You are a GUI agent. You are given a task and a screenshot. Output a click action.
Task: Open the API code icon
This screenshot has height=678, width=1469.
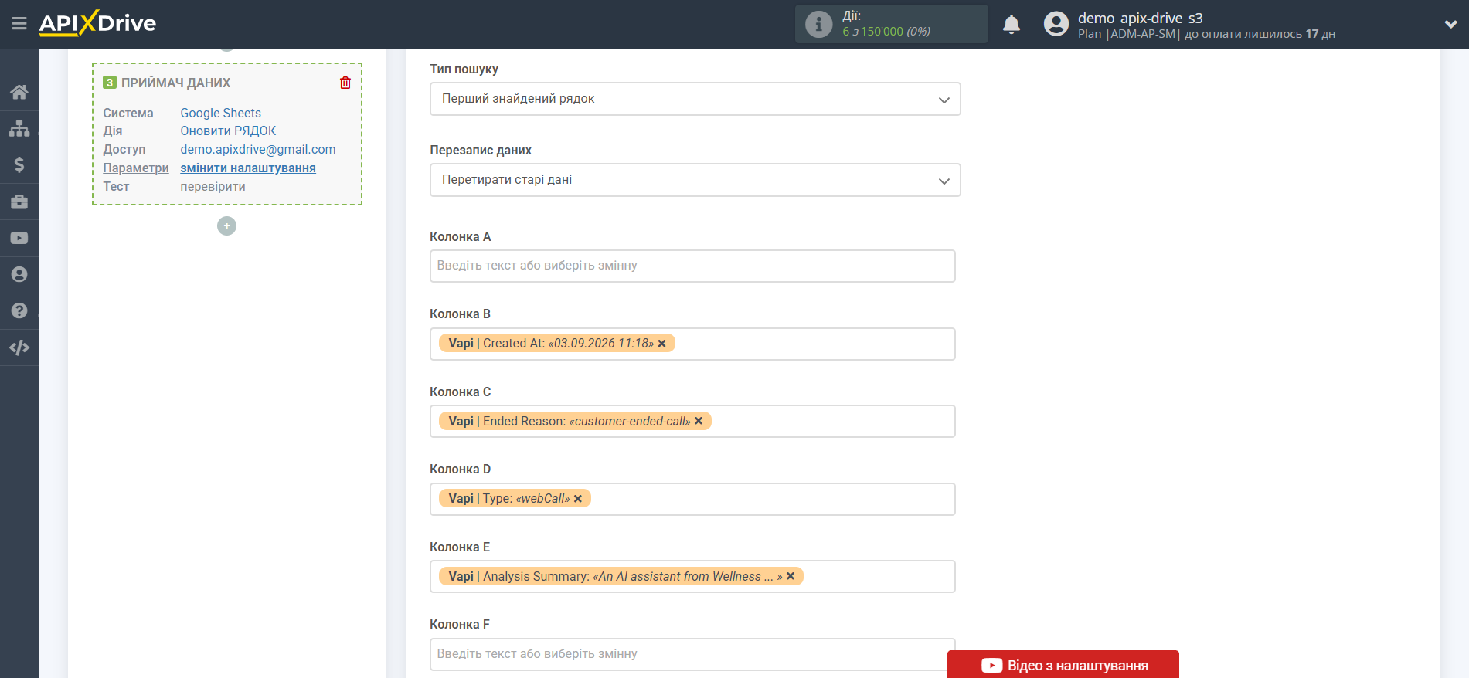tap(19, 347)
